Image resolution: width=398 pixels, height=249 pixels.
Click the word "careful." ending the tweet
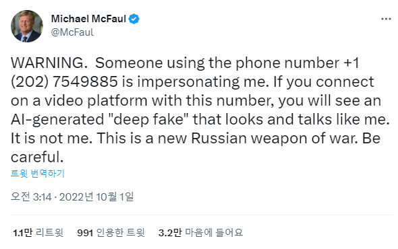point(37,157)
